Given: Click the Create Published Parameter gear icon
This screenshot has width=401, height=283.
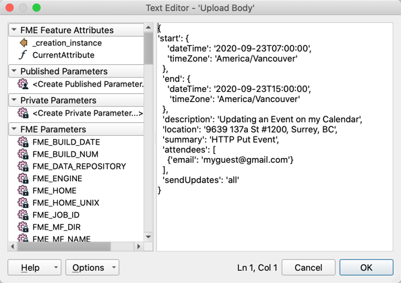Looking at the screenshot, I should [x=23, y=84].
